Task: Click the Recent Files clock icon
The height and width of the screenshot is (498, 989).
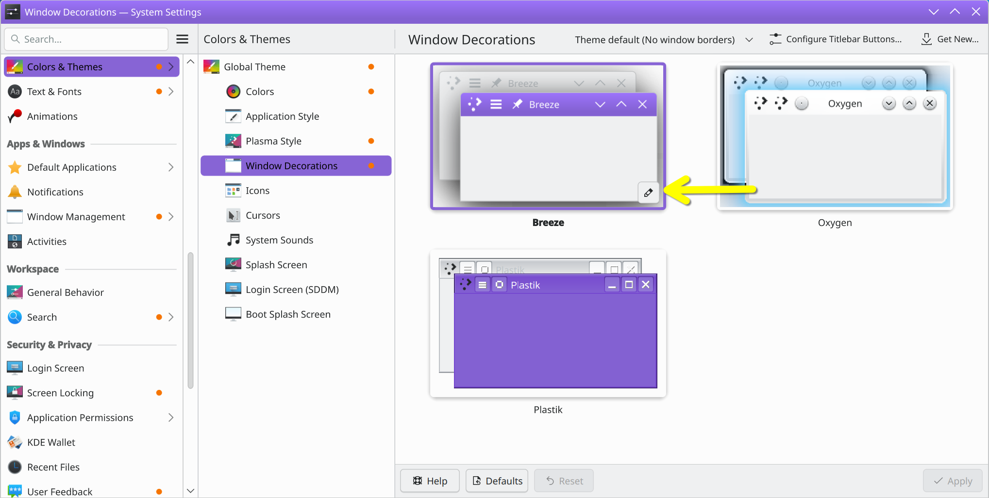Action: click(x=15, y=467)
